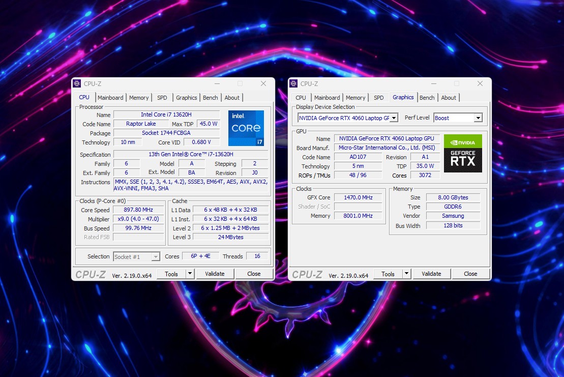Click the Bus Speed value 99.76 MHz

138,228
